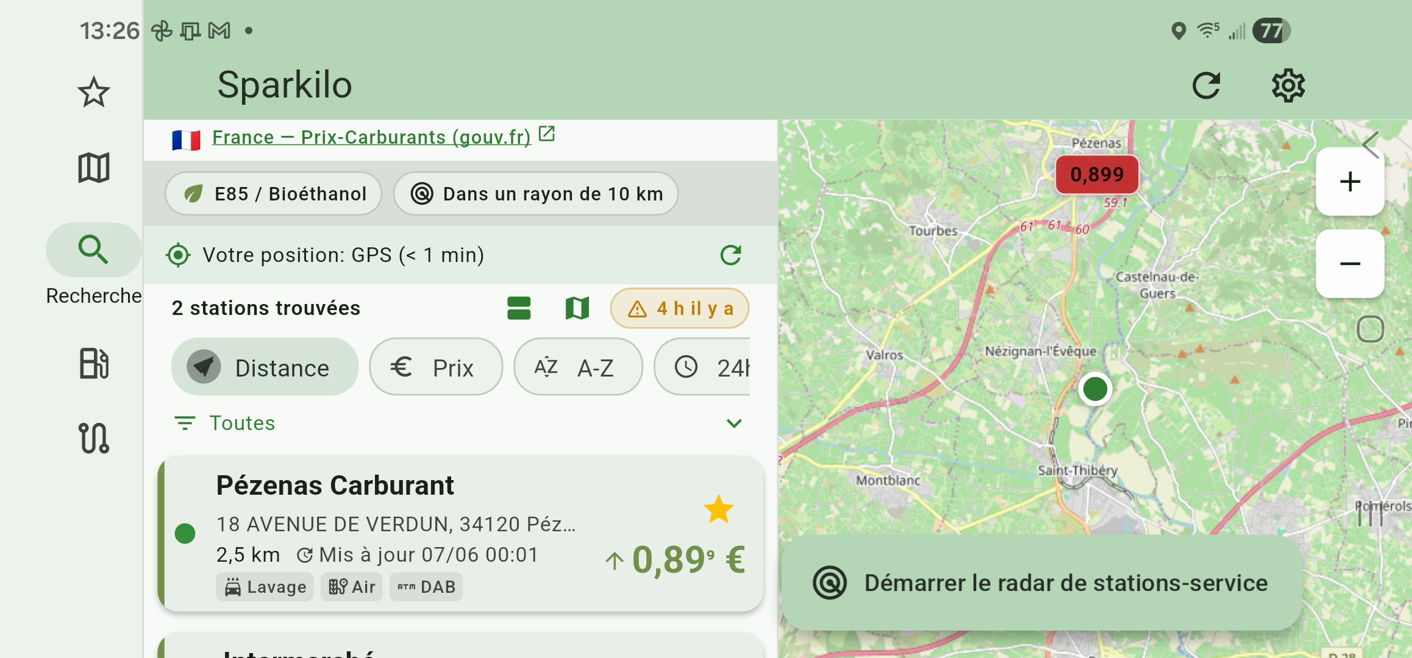Viewport: 1412px width, 658px height.
Task: Toggle favorite star on Pézenas Carburant
Action: [718, 509]
